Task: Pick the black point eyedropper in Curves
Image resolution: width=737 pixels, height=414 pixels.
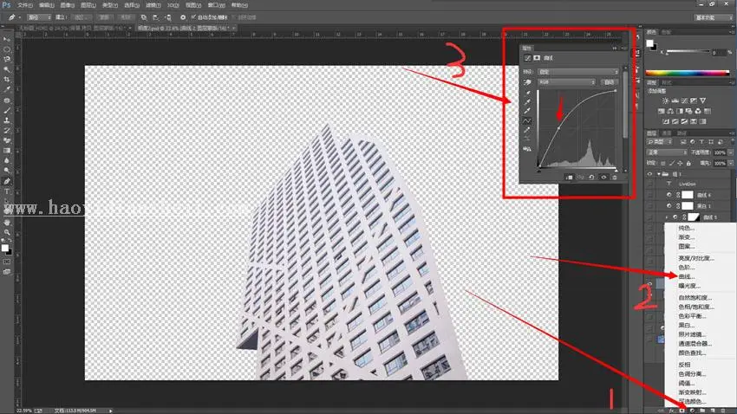Action: [527, 93]
